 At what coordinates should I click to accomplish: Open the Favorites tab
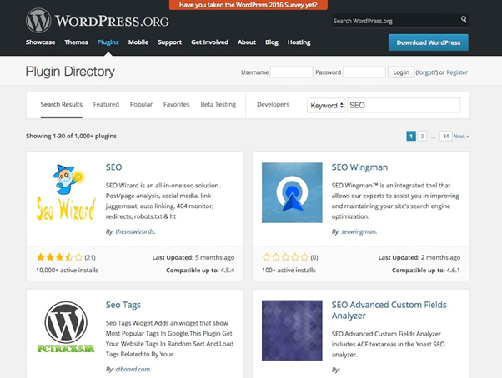(177, 104)
